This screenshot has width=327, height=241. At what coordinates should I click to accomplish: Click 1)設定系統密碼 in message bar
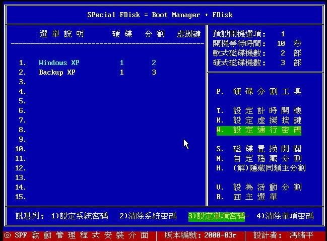(x=80, y=216)
